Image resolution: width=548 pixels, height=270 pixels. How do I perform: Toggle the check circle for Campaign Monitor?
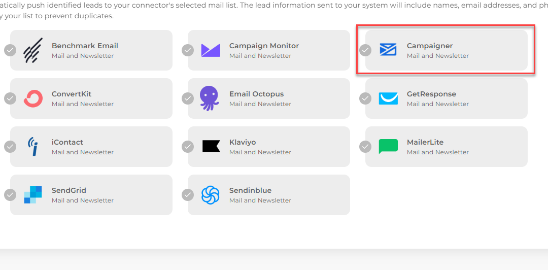188,50
